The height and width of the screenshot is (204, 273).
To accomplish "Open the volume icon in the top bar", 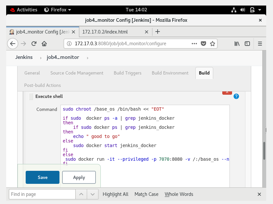I will pyautogui.click(x=243, y=10).
